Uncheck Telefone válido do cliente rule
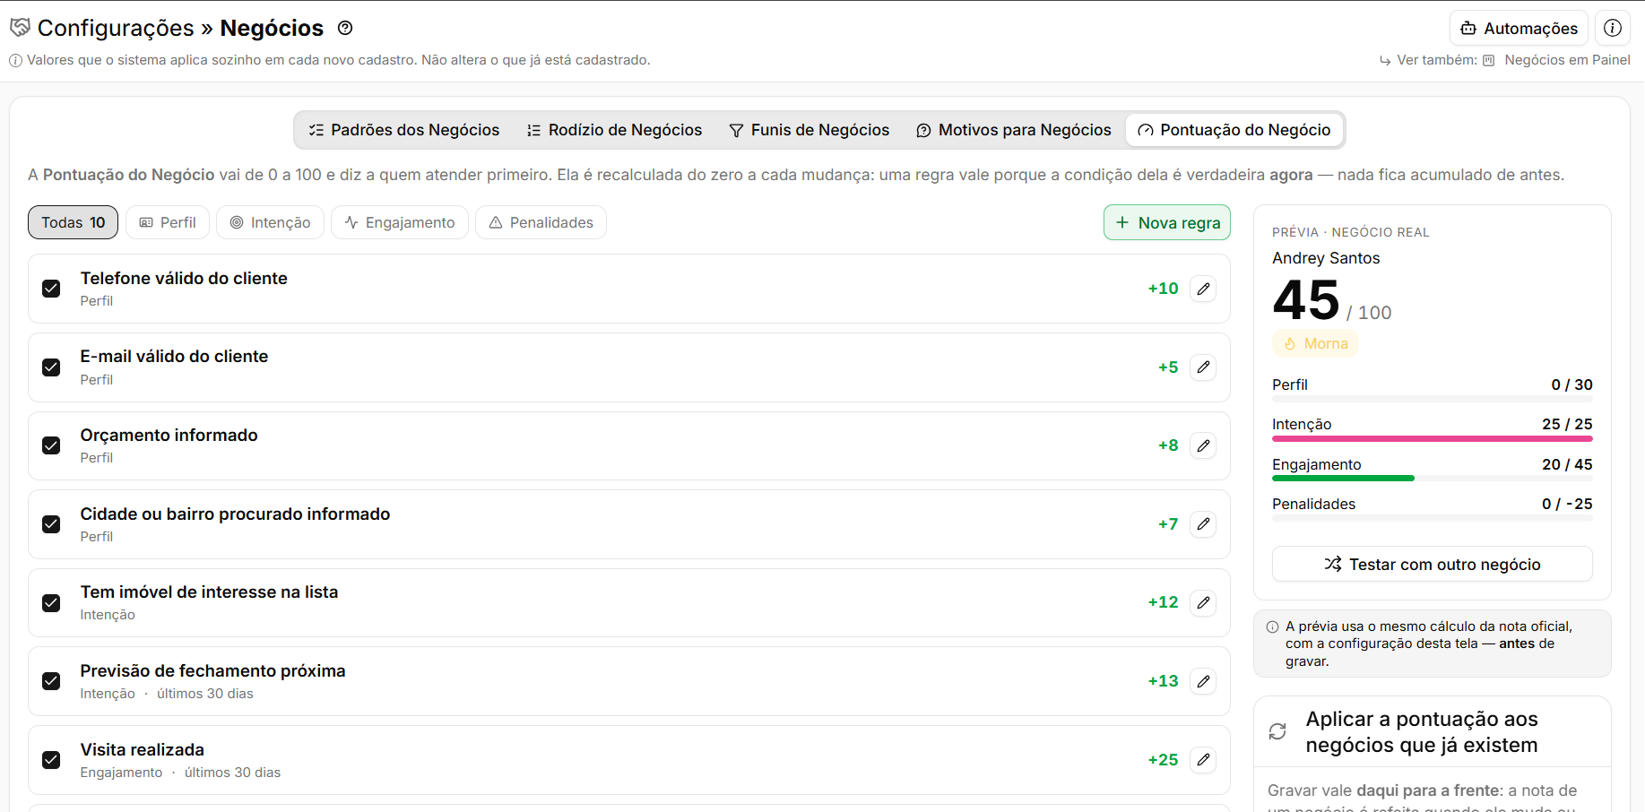 (51, 289)
